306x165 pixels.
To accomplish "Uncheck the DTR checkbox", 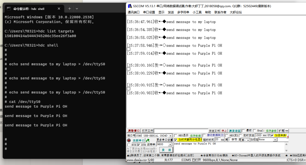I will tap(138, 145).
